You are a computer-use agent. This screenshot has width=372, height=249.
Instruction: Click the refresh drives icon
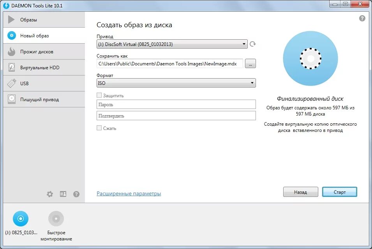point(253,44)
